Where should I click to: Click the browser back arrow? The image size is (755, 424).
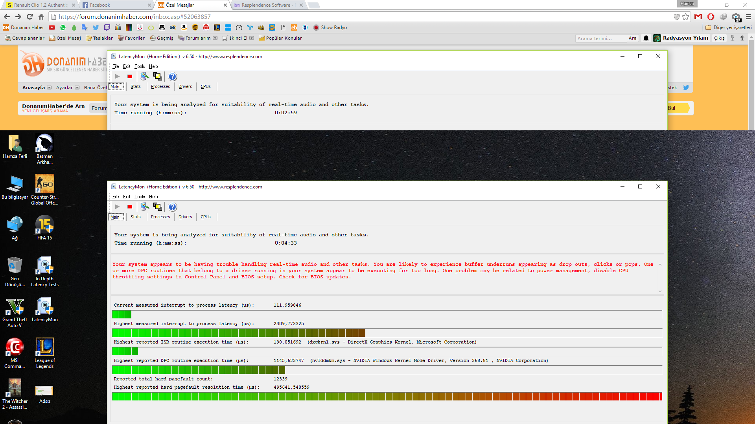pos(7,16)
